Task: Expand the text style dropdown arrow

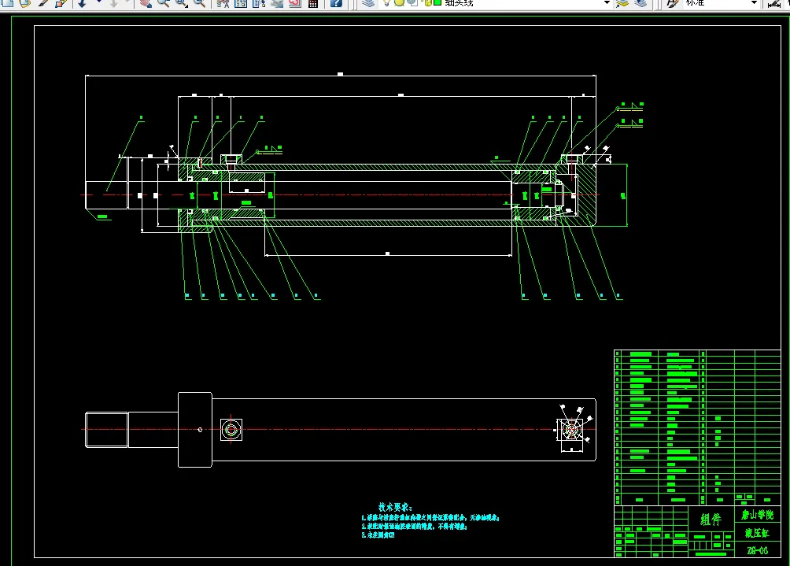Action: 754,2
